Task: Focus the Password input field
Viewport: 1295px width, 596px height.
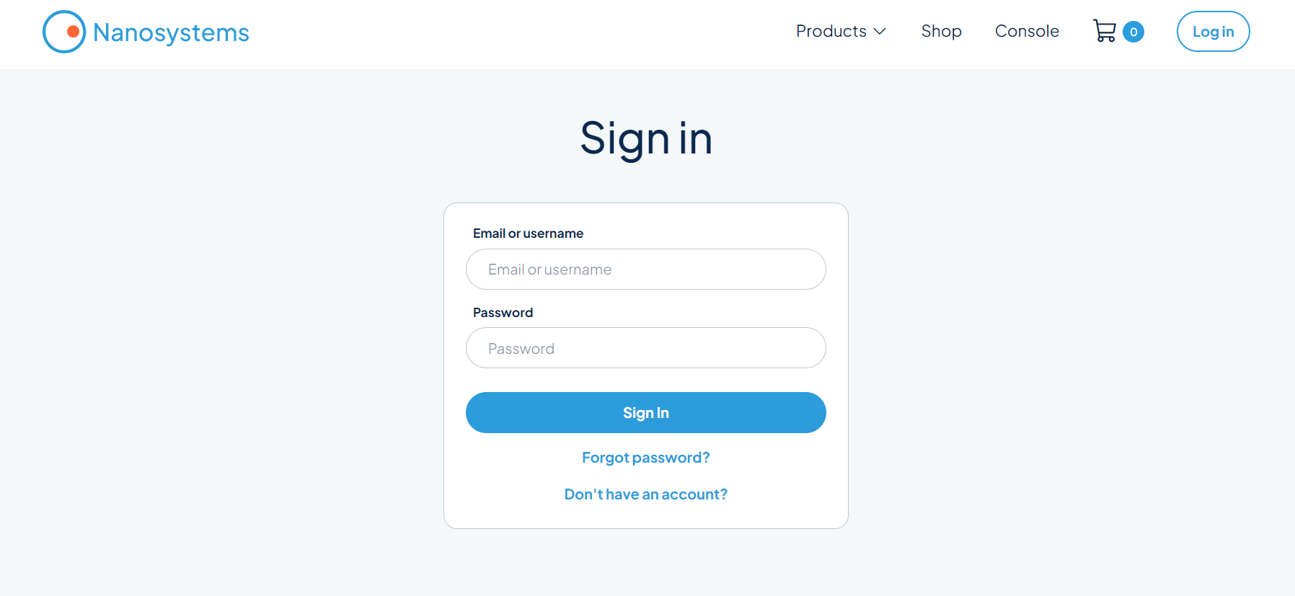Action: (x=646, y=348)
